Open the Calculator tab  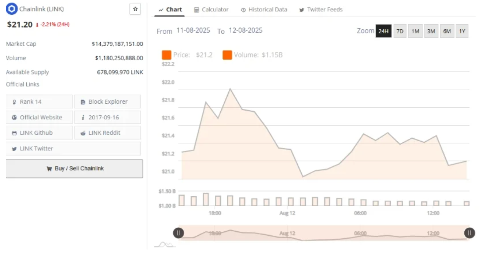pos(211,10)
